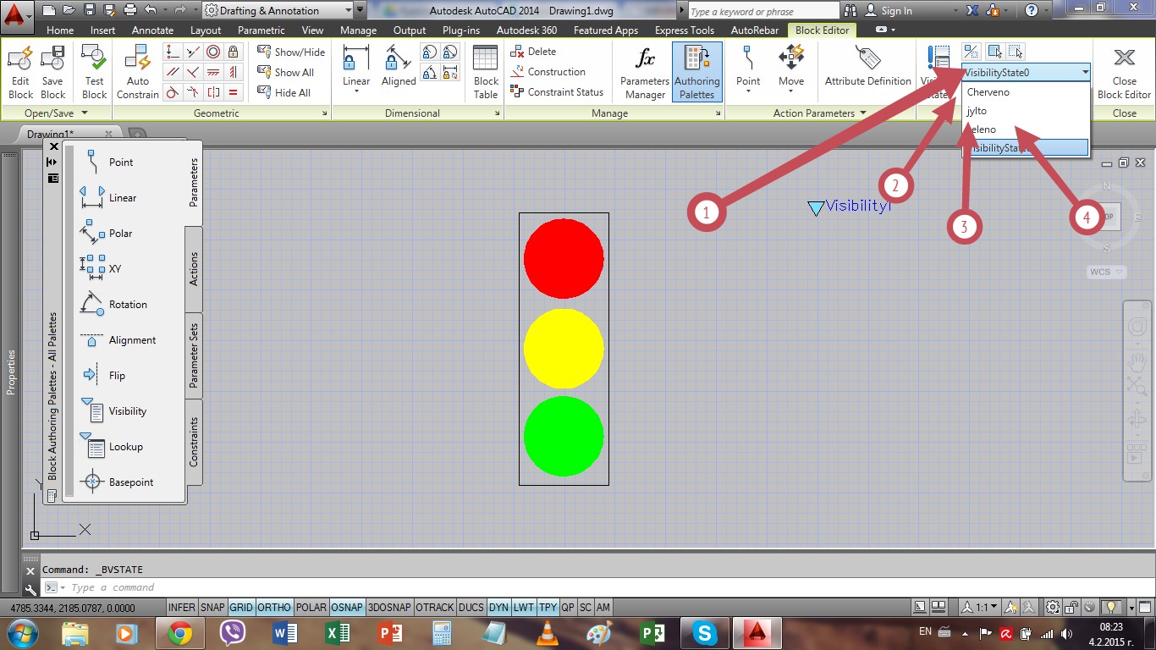Choose Cherveno from the visibility state list
The height and width of the screenshot is (650, 1156).
click(1026, 92)
